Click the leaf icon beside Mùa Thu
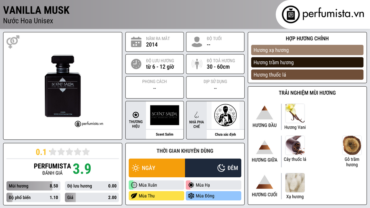Screen dimensions: 370x208 134,196
